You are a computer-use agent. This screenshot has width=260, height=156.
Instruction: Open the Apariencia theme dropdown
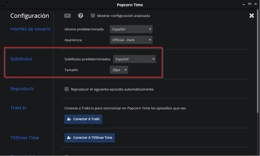tap(131, 40)
